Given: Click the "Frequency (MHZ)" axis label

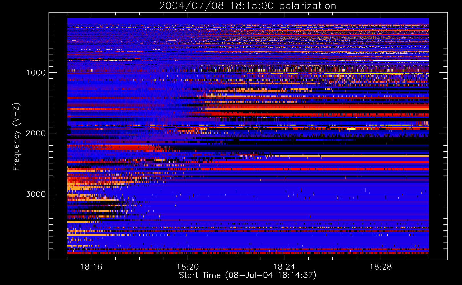Looking at the screenshot, I should click(16, 137).
